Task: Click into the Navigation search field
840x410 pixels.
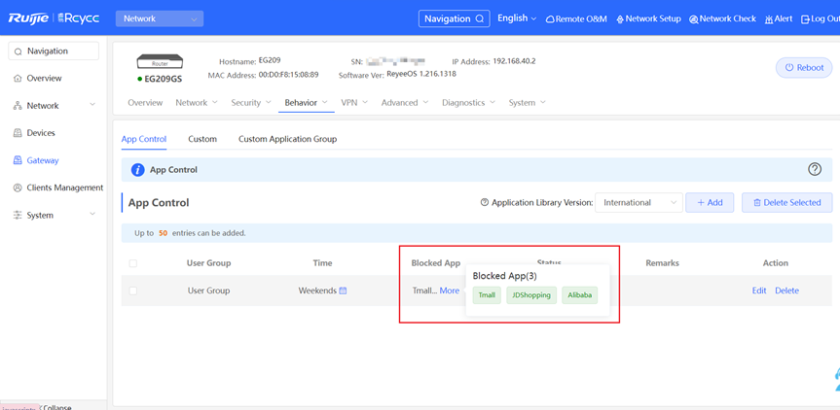Action: (x=54, y=51)
